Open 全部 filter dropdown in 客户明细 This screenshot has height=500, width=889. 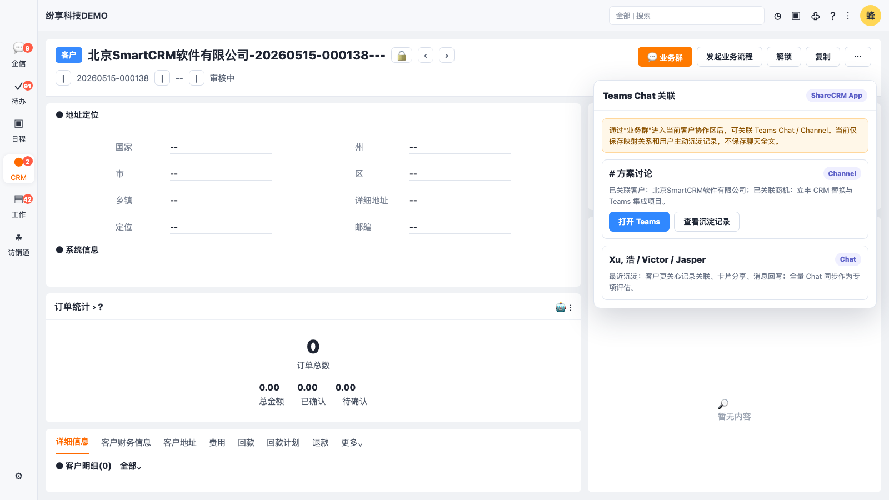pos(131,466)
